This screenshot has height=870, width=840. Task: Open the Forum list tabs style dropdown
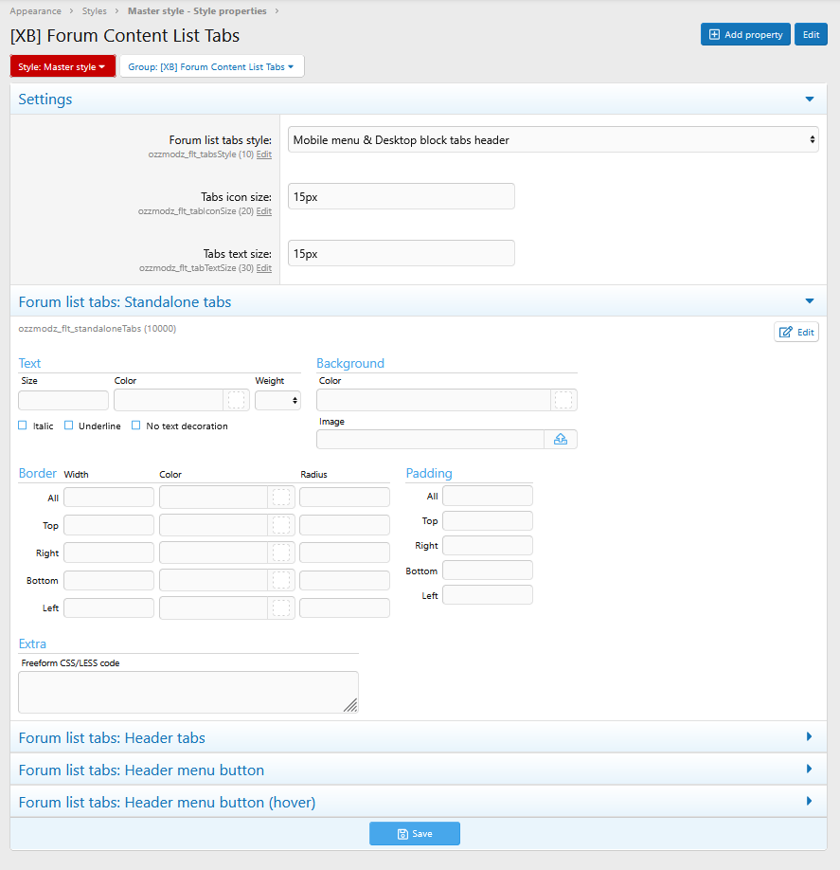tap(553, 139)
